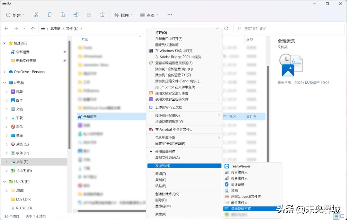Choose 桌面快捷方式 in the send-to submenu
The image size is (347, 220).
click(x=241, y=208)
